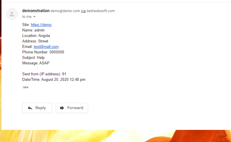
Task: Click the curved reply arrow icon
Action: tap(30, 108)
